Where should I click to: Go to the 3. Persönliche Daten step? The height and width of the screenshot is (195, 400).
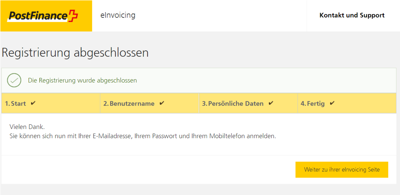click(x=248, y=103)
